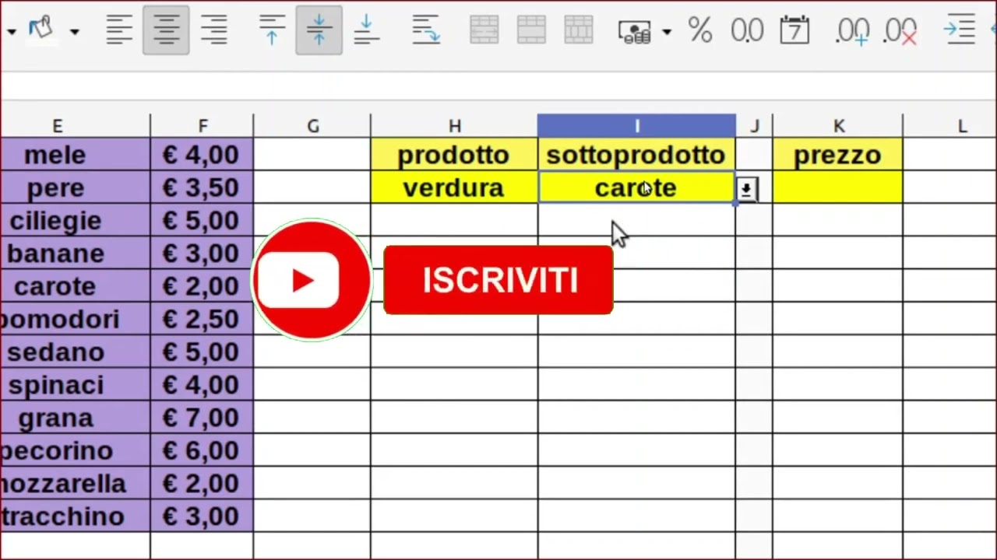Select the Clone Formatting paintbrush tool
Screen dimensions: 997x560
(41, 30)
